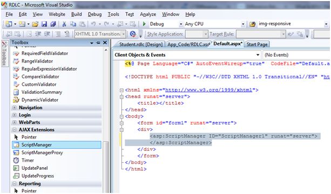Open the Website menu
Screen dimensions: 331x194
pos(57,15)
